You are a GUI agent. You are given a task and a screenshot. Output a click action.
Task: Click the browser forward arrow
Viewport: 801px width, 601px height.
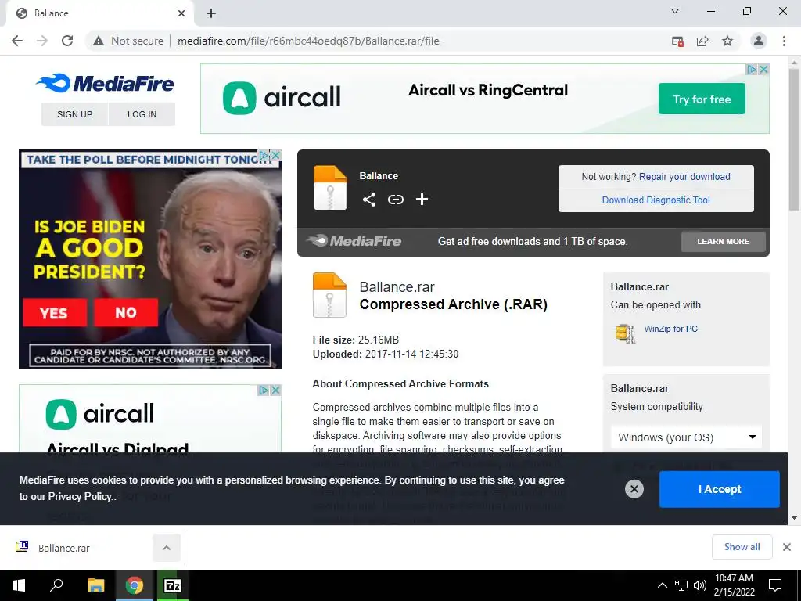(x=42, y=41)
